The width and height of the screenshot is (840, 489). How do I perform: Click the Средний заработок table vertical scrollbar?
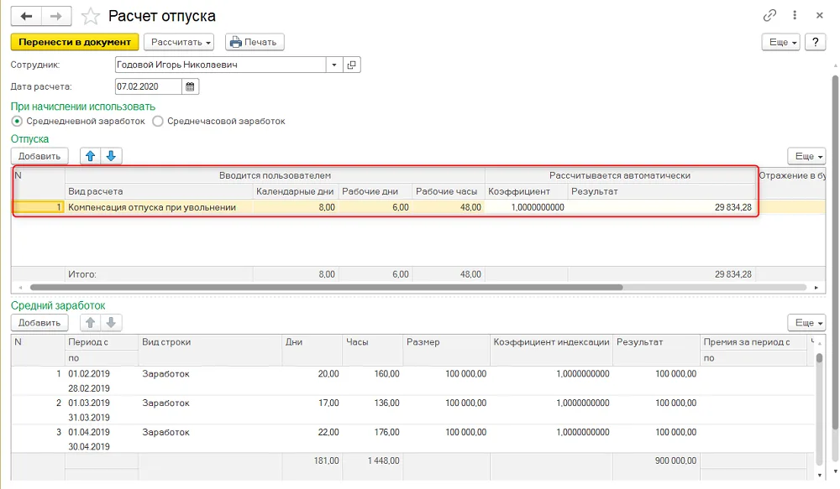coord(819,358)
